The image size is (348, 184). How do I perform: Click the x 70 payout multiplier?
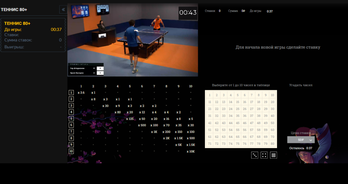[x=166, y=125]
